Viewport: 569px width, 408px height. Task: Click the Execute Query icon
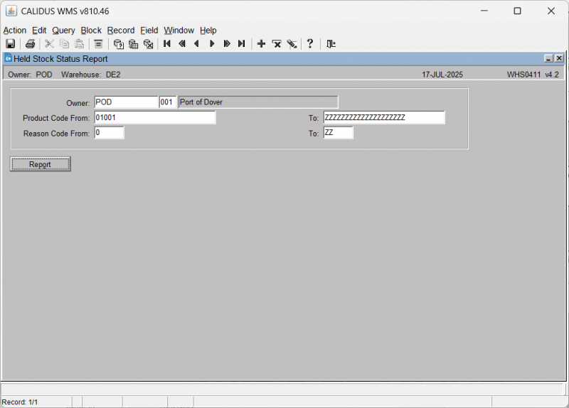pos(133,44)
